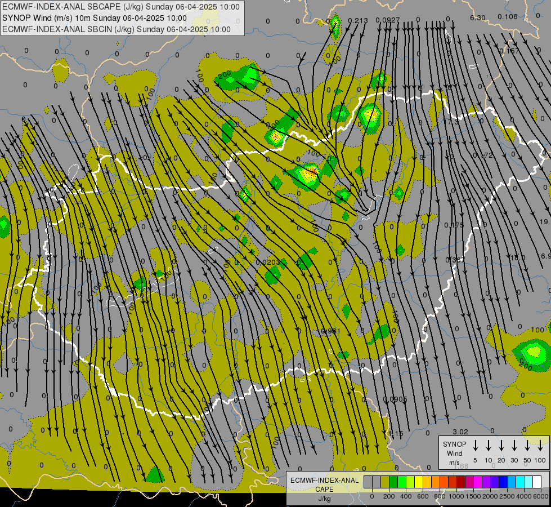Select the dark red swatch after 1000

tap(461, 482)
